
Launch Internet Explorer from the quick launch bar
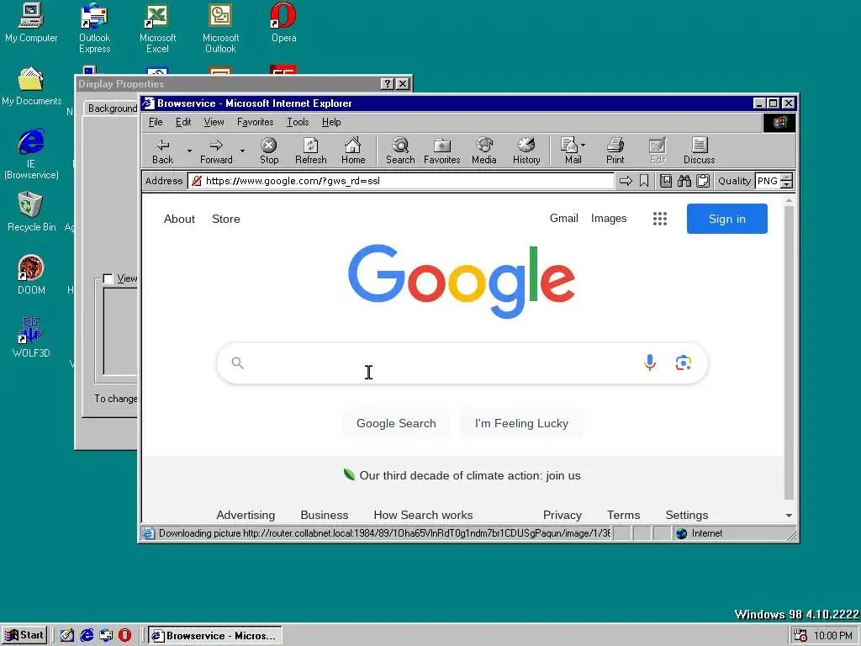point(87,635)
